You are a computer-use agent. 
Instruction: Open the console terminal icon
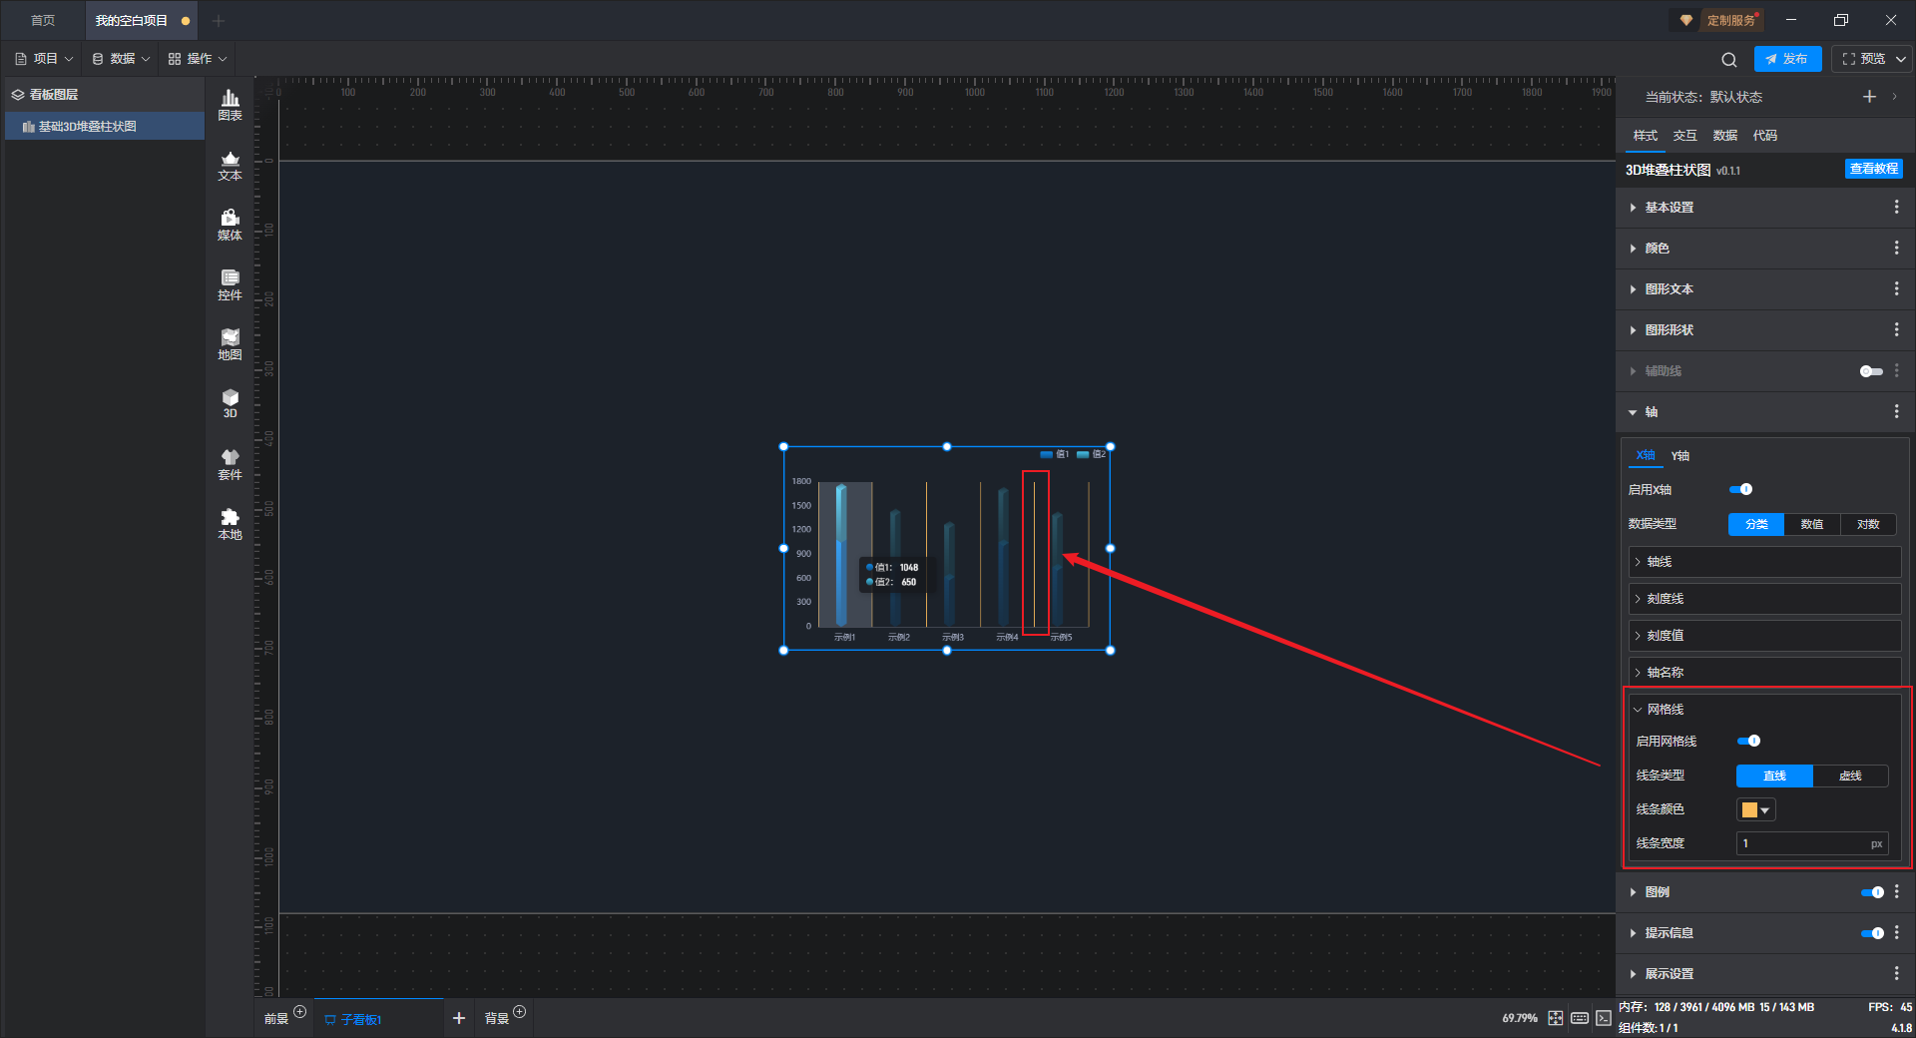(x=1603, y=1018)
